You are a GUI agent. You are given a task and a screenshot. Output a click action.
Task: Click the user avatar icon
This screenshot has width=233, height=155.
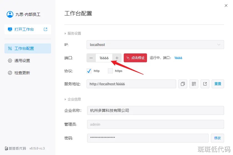point(10,14)
